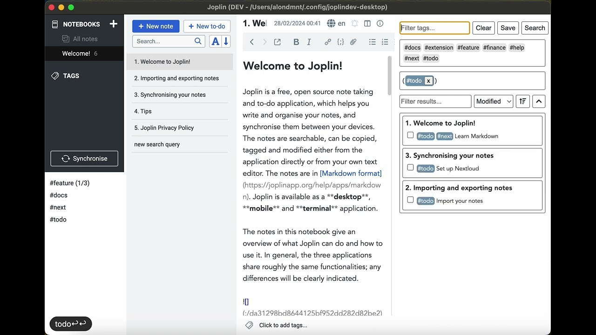Save the current tag query
The height and width of the screenshot is (335, 596).
508,28
